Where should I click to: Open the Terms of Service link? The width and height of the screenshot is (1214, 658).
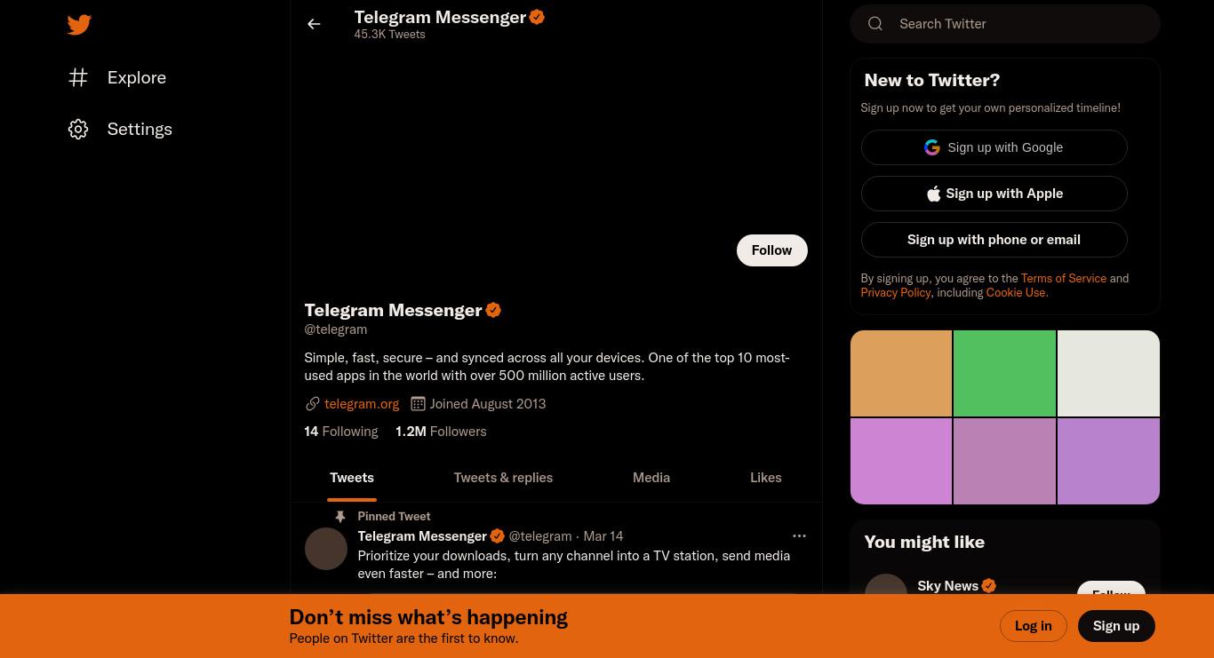[1064, 278]
